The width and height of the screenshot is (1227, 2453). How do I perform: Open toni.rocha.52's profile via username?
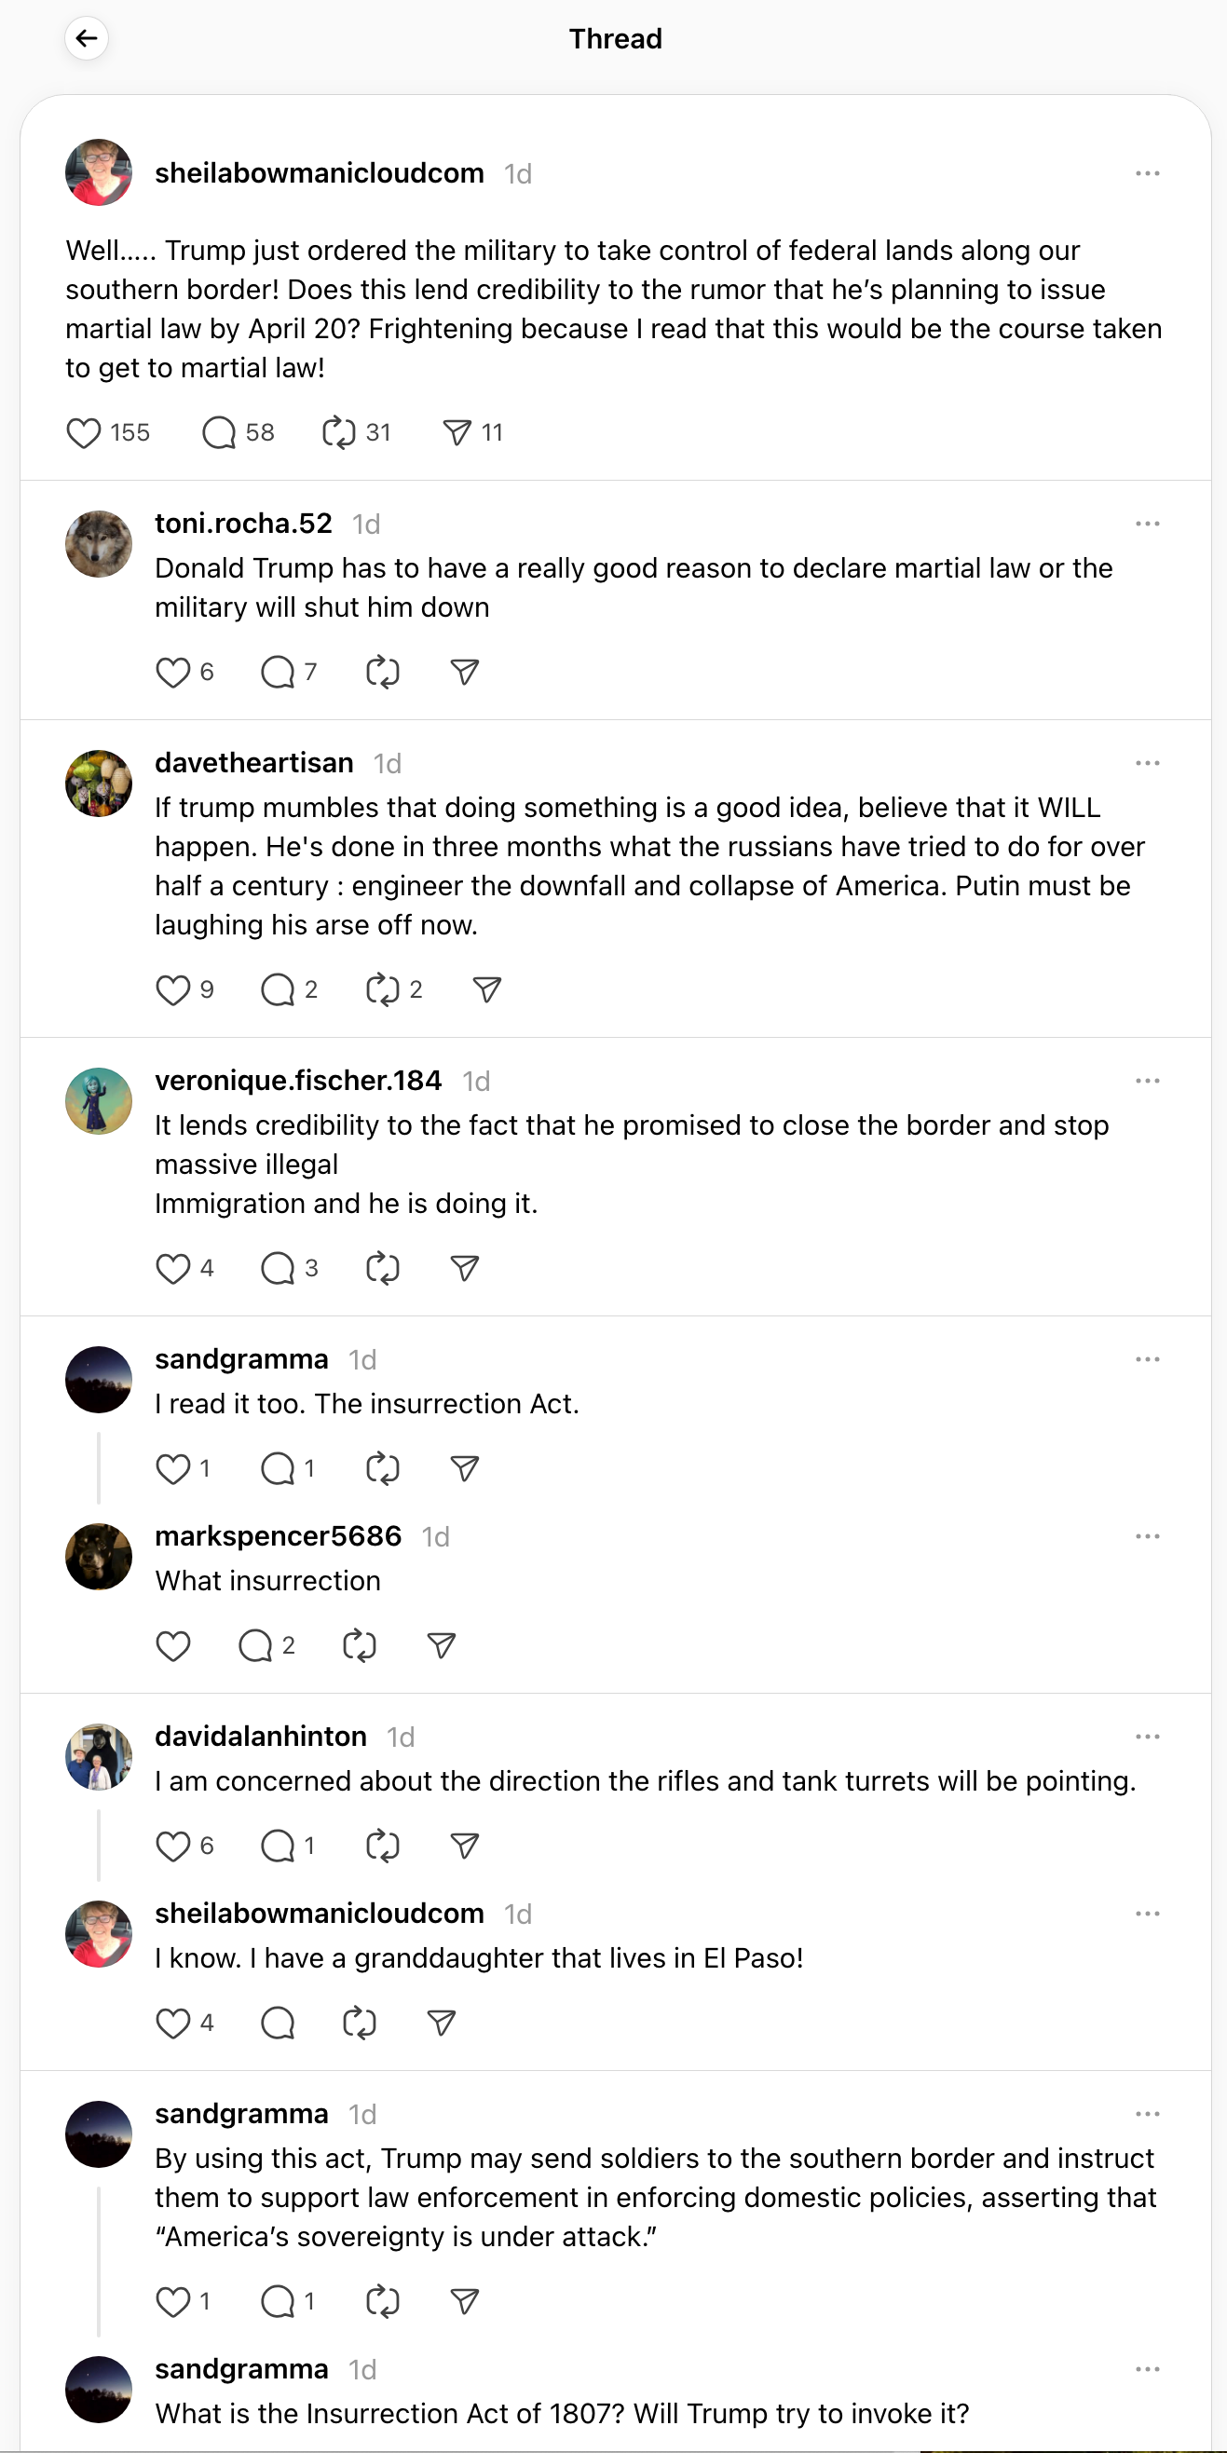pyautogui.click(x=243, y=524)
